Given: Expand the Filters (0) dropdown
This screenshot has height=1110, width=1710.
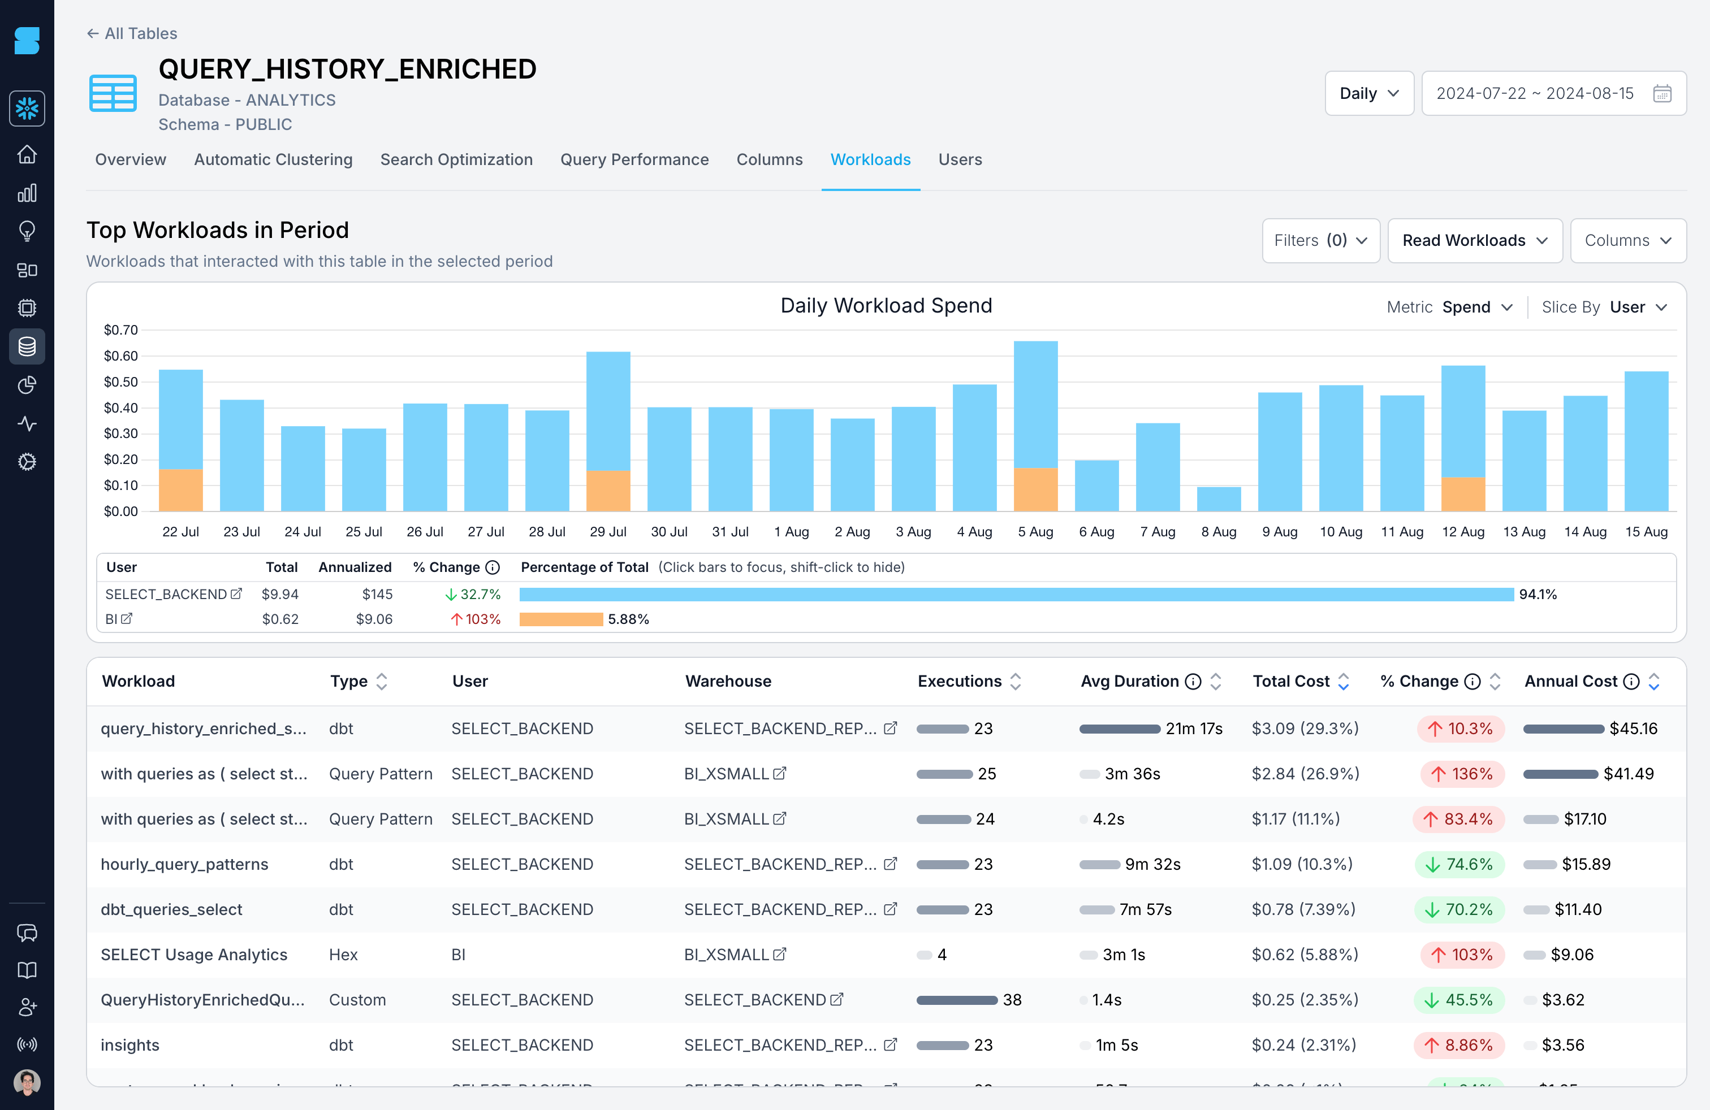Looking at the screenshot, I should 1320,241.
